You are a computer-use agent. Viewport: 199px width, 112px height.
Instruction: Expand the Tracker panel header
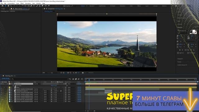(x=179, y=62)
